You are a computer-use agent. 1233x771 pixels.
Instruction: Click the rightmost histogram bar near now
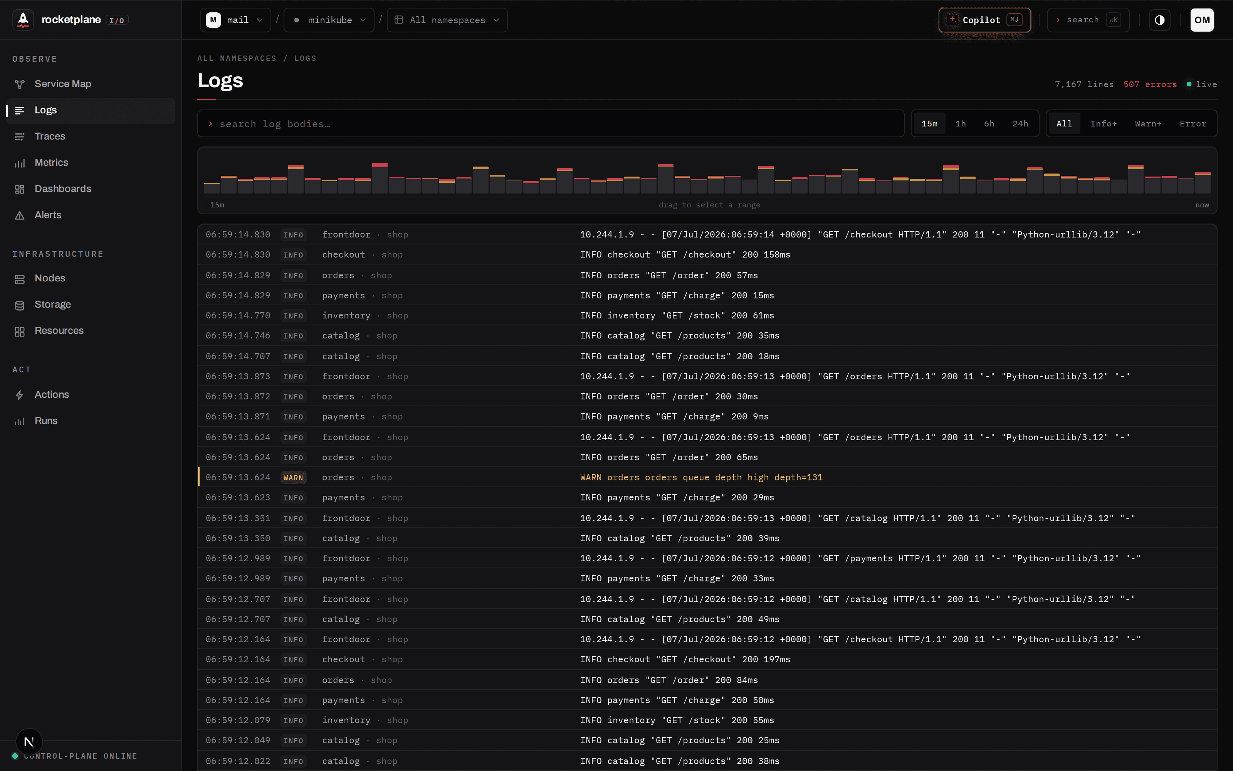[1203, 183]
